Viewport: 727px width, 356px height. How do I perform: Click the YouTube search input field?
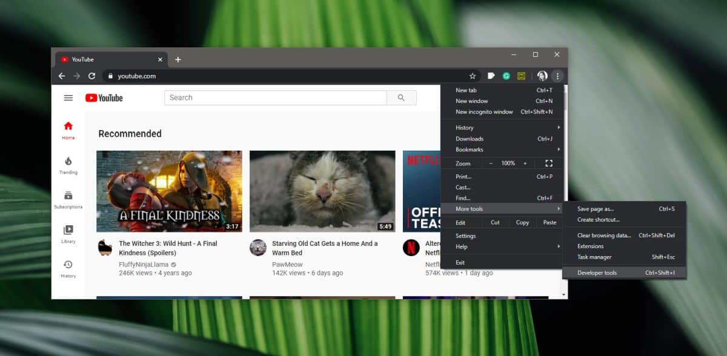coord(276,98)
